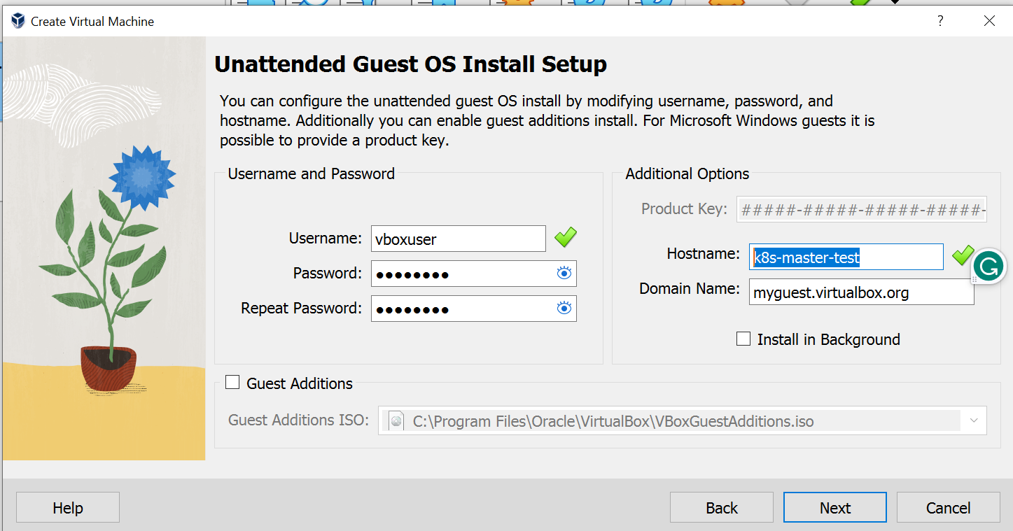1013x531 pixels.
Task: Show the Repeat Password text via eye icon
Action: point(564,308)
